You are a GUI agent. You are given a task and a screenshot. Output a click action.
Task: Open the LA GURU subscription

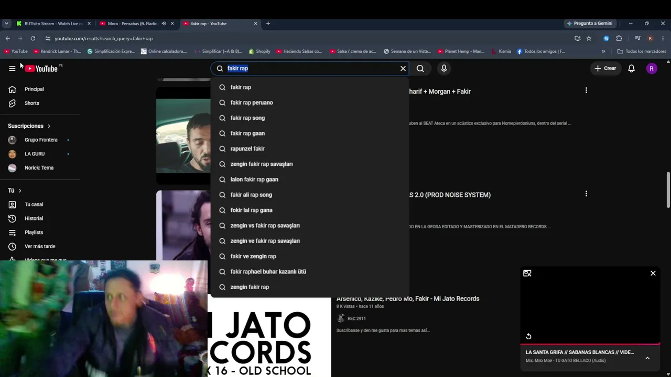coord(40,154)
